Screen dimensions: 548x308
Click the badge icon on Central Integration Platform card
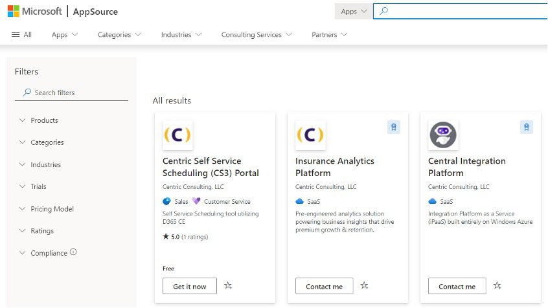click(x=526, y=127)
